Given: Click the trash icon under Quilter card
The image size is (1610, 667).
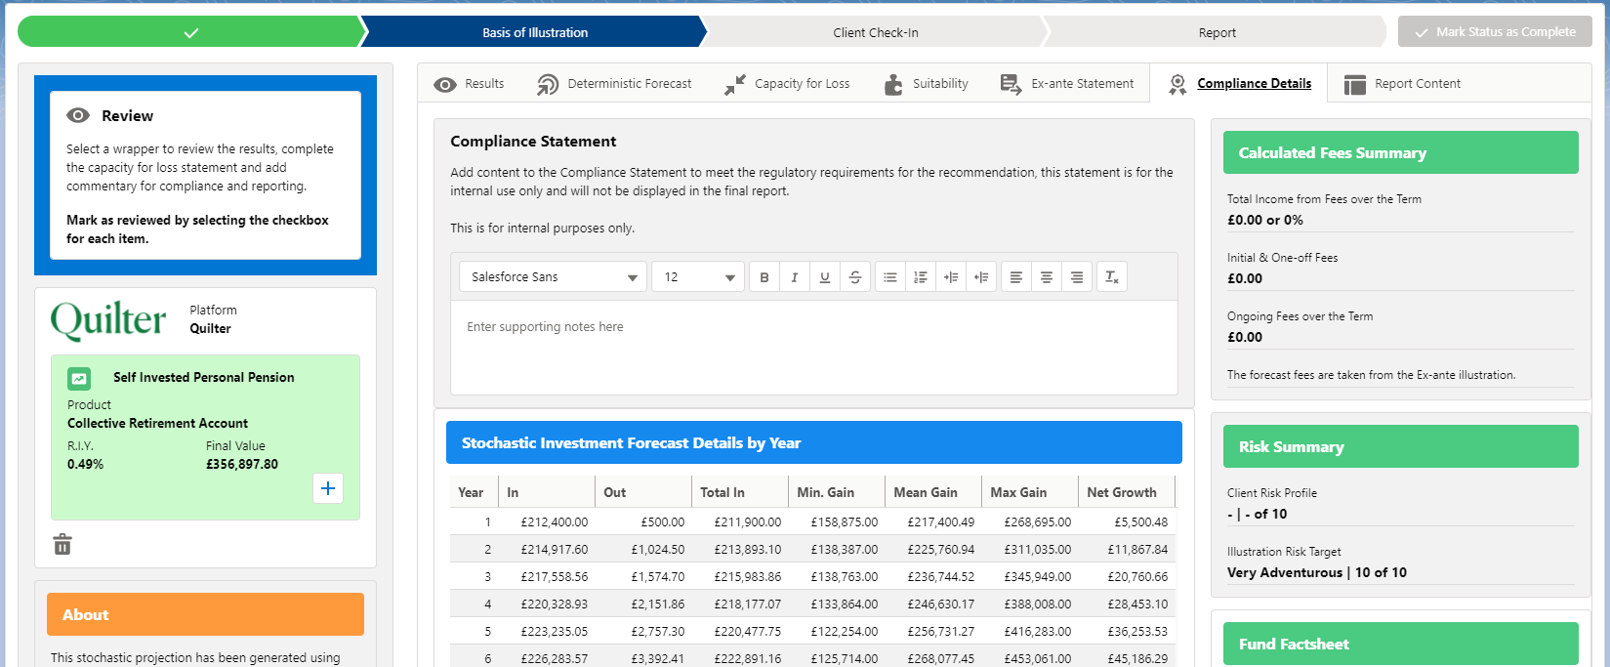Looking at the screenshot, I should tap(62, 544).
